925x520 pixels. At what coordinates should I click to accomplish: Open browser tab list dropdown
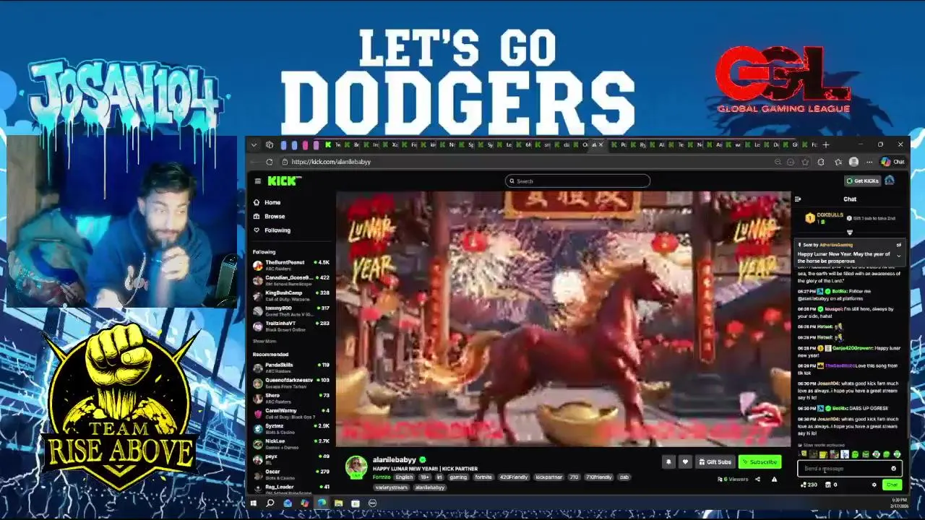click(x=254, y=144)
